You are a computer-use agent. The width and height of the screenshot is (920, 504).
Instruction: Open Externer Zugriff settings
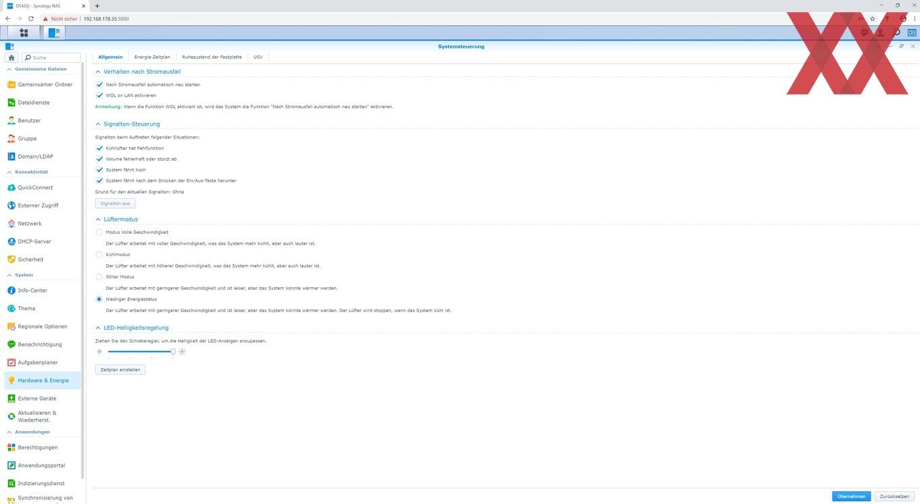coord(42,205)
